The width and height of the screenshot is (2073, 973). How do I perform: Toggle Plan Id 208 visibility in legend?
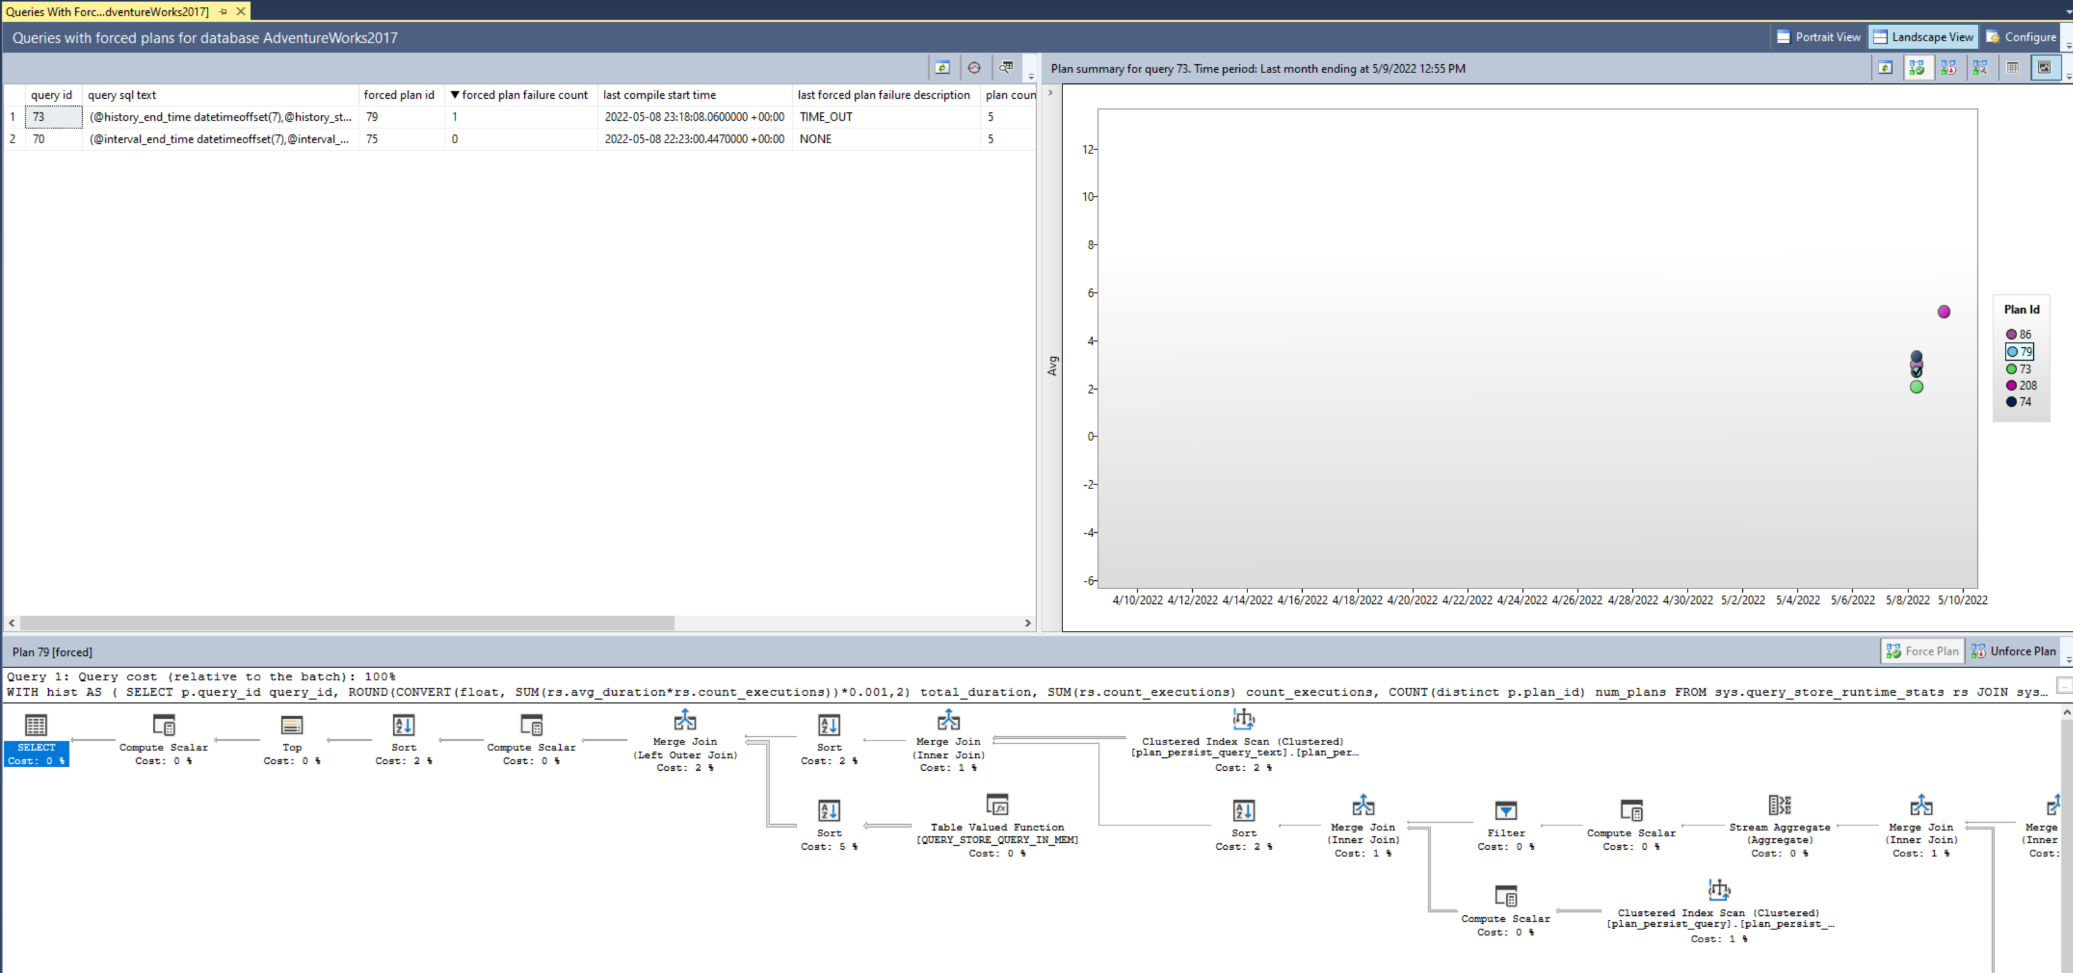tap(2020, 384)
